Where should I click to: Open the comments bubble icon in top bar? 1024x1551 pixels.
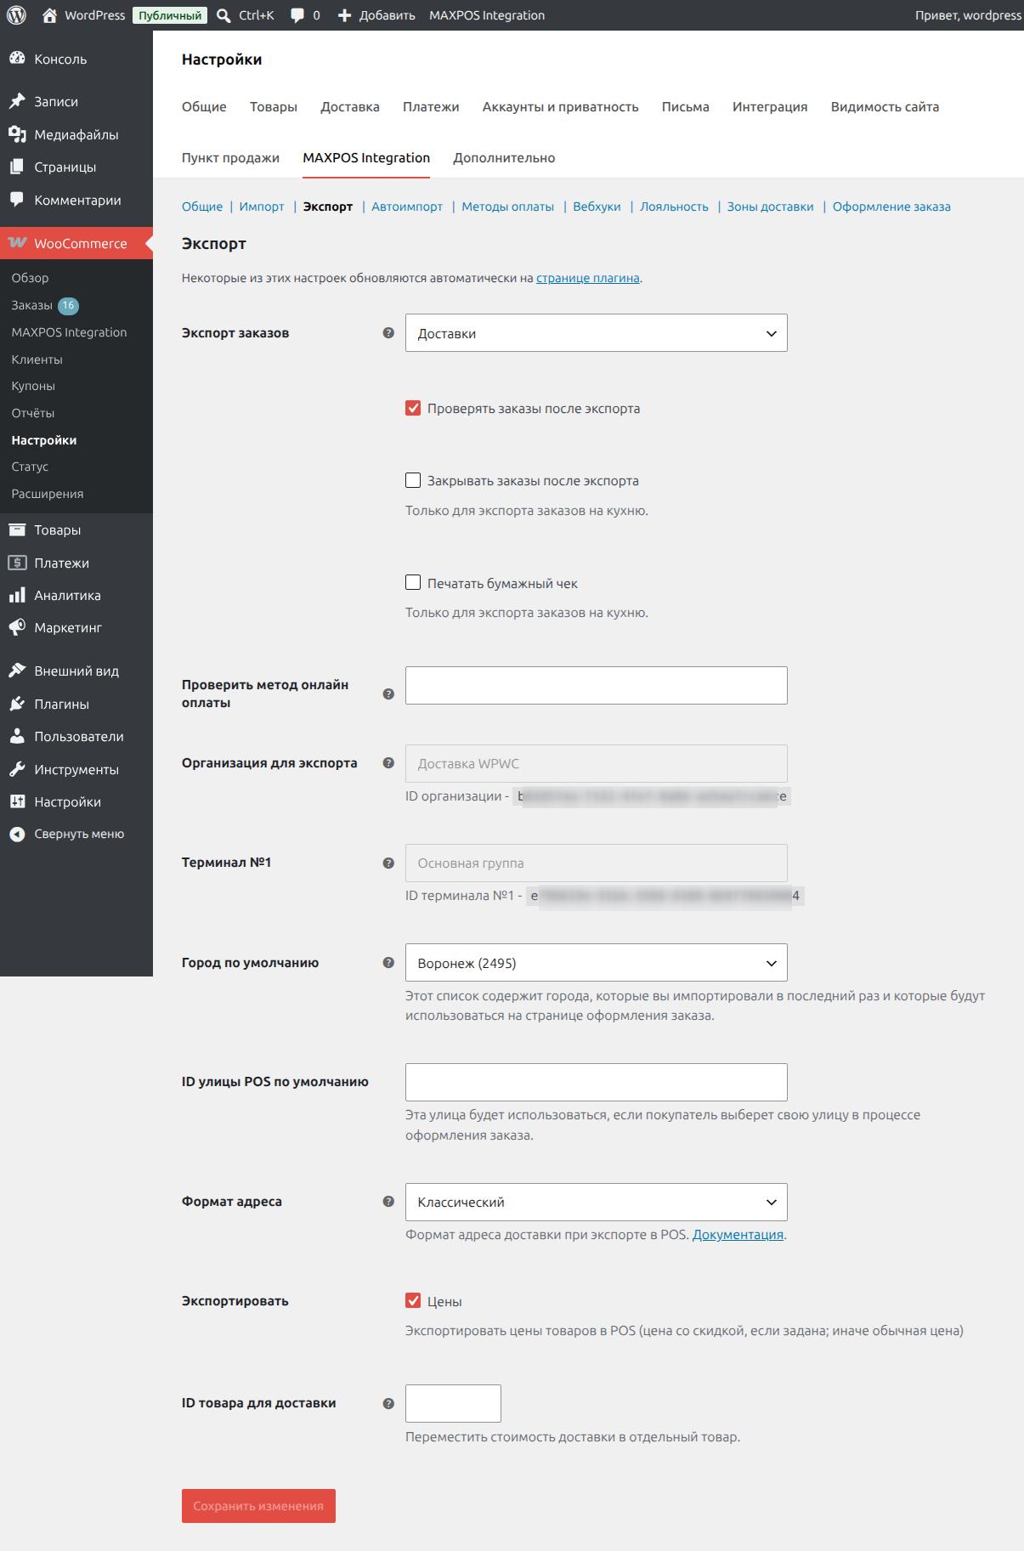click(297, 15)
